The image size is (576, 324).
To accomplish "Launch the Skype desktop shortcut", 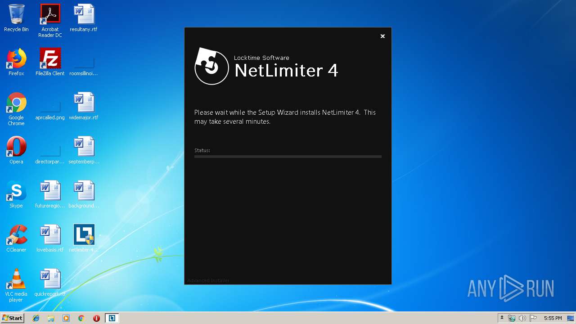I will 16,194.
